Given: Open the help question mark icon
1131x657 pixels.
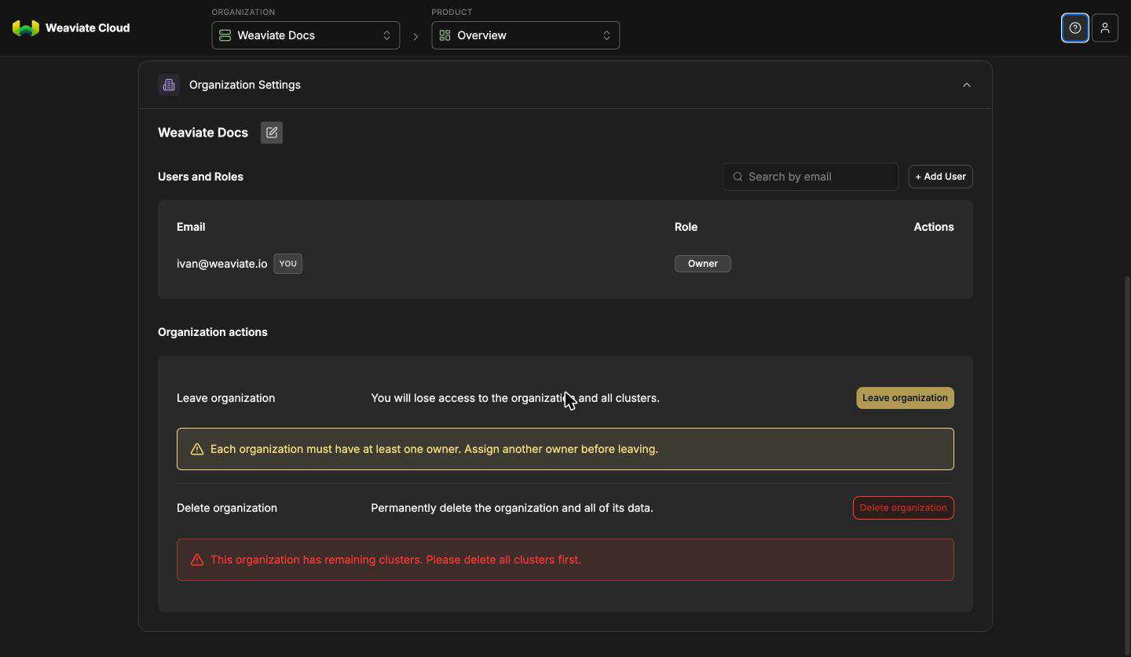Looking at the screenshot, I should (x=1075, y=28).
